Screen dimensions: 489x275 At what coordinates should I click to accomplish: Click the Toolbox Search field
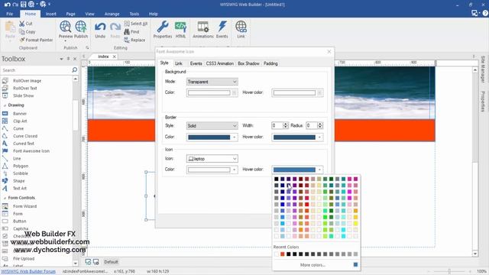pos(36,70)
